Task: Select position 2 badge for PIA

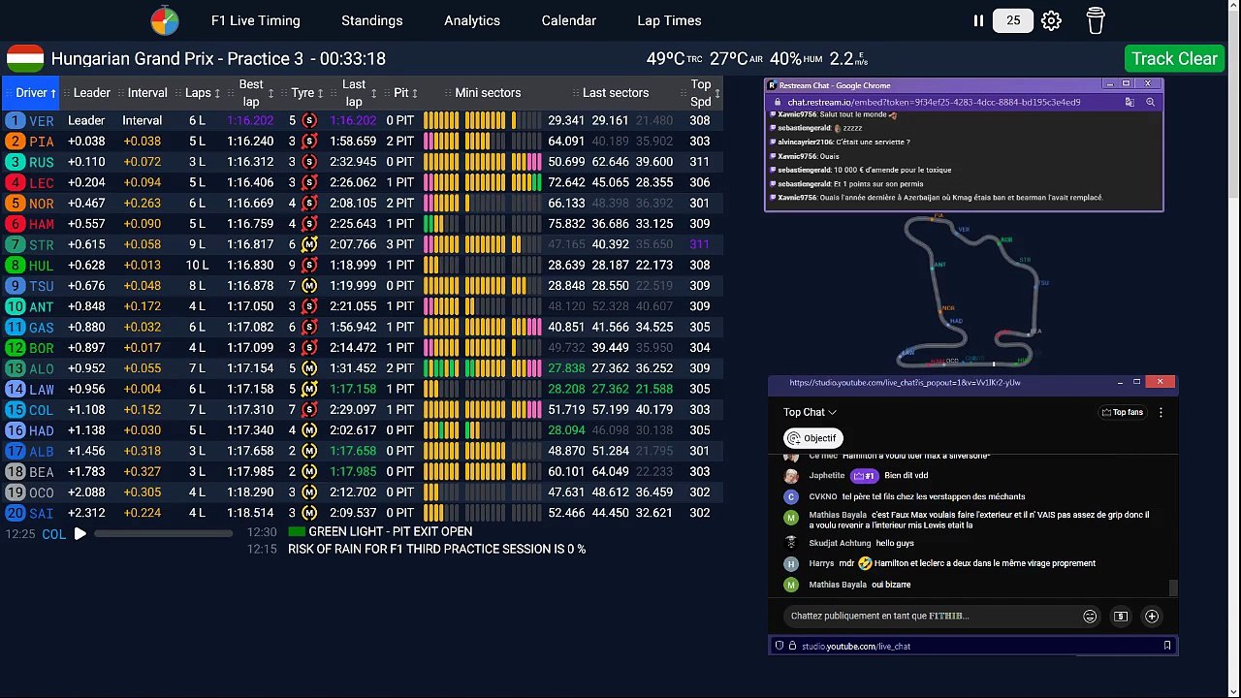Action: click(x=15, y=142)
